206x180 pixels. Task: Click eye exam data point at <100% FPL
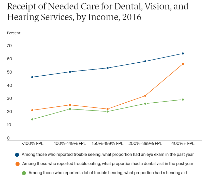(32, 77)
